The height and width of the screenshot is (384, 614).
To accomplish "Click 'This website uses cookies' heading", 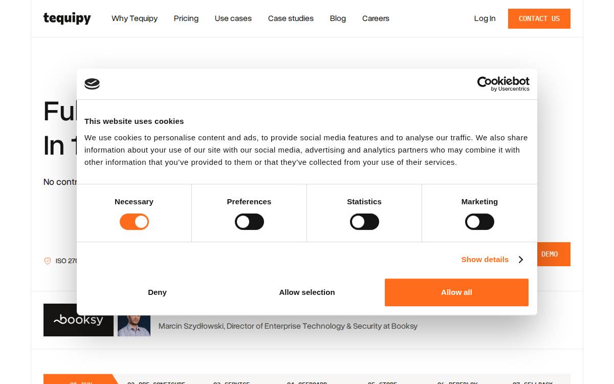I will (x=134, y=121).
